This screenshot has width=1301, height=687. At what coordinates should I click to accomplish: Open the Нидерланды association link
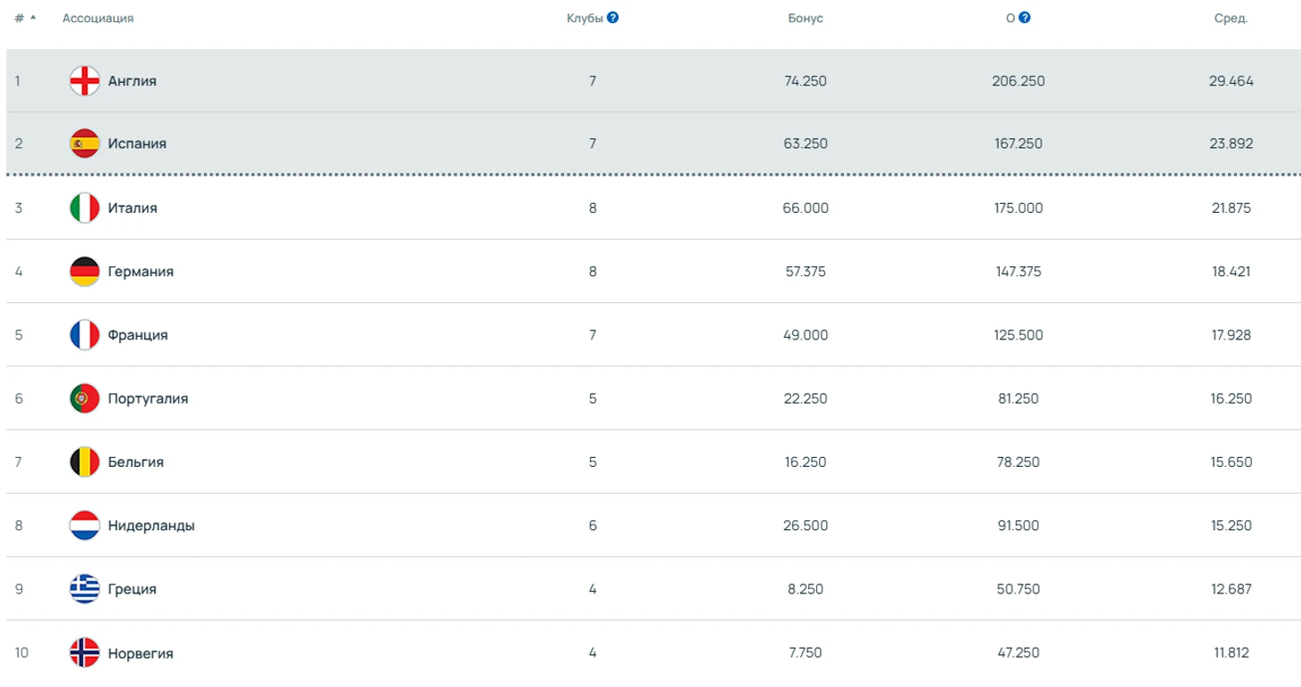point(151,526)
